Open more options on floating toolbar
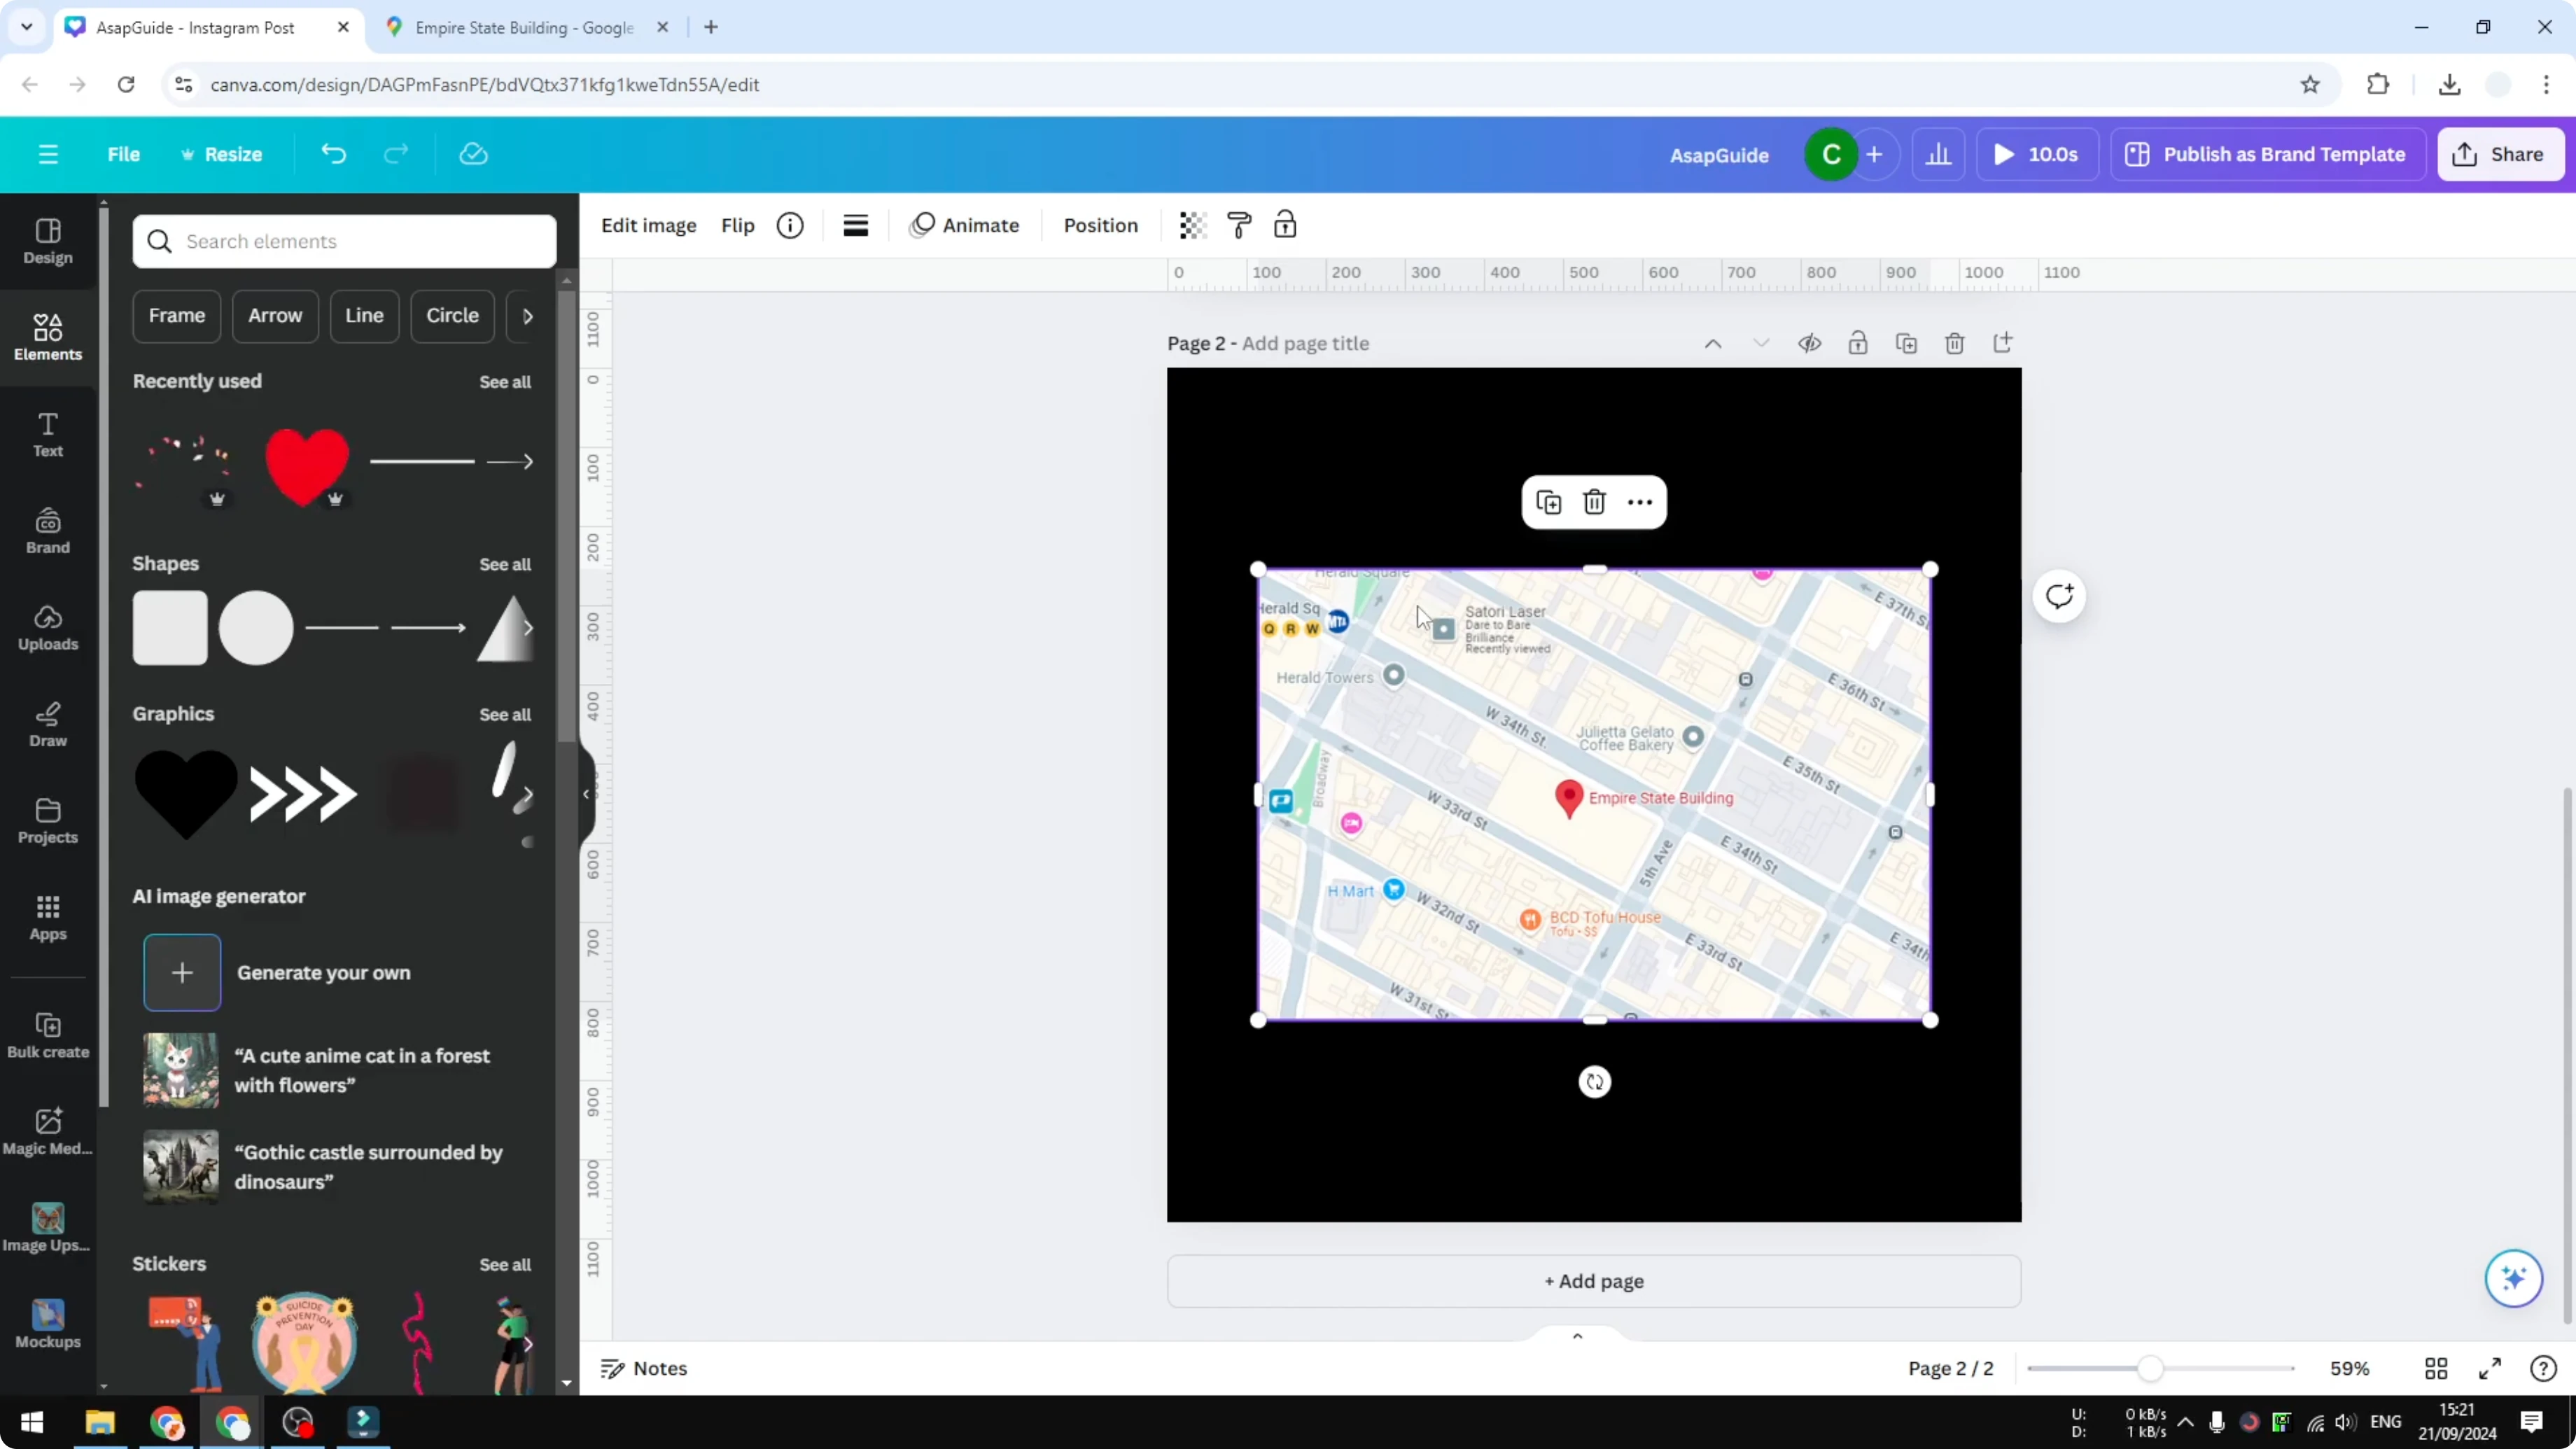2576x1449 pixels. point(1640,502)
